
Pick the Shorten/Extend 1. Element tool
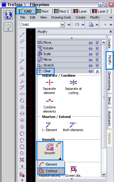coord(50,127)
